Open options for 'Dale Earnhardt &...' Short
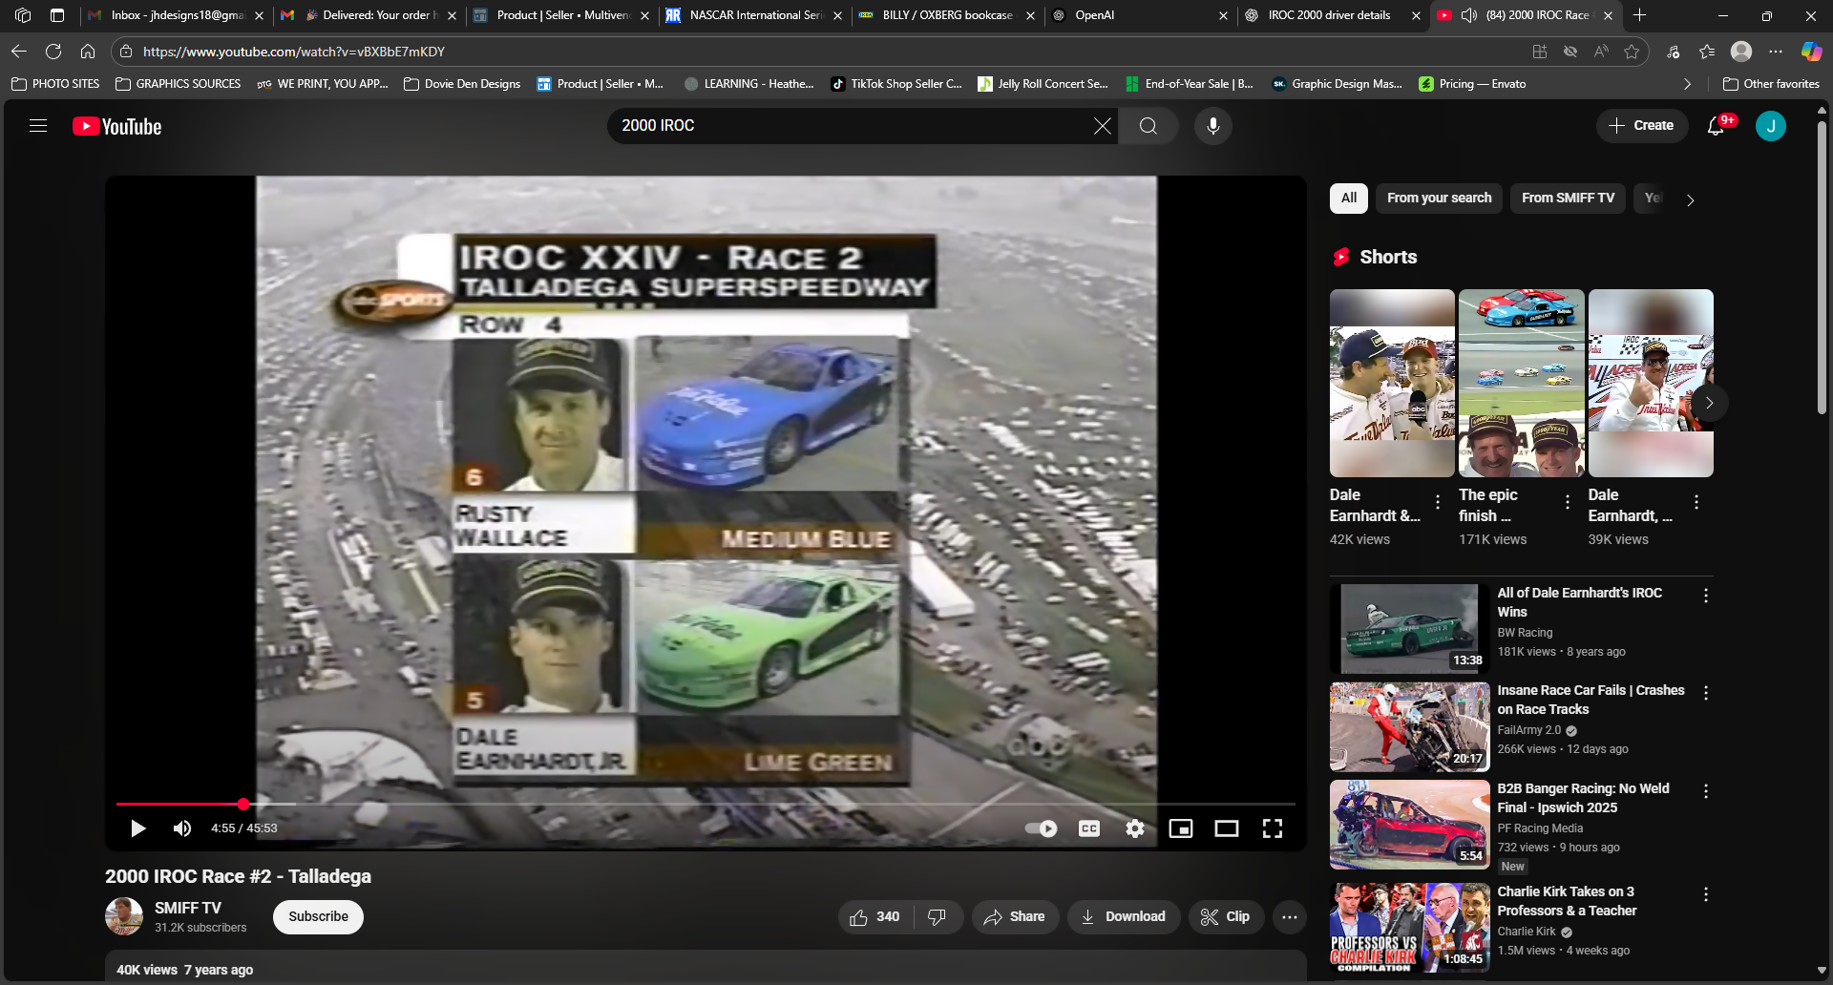The height and width of the screenshot is (985, 1833). pyautogui.click(x=1438, y=502)
